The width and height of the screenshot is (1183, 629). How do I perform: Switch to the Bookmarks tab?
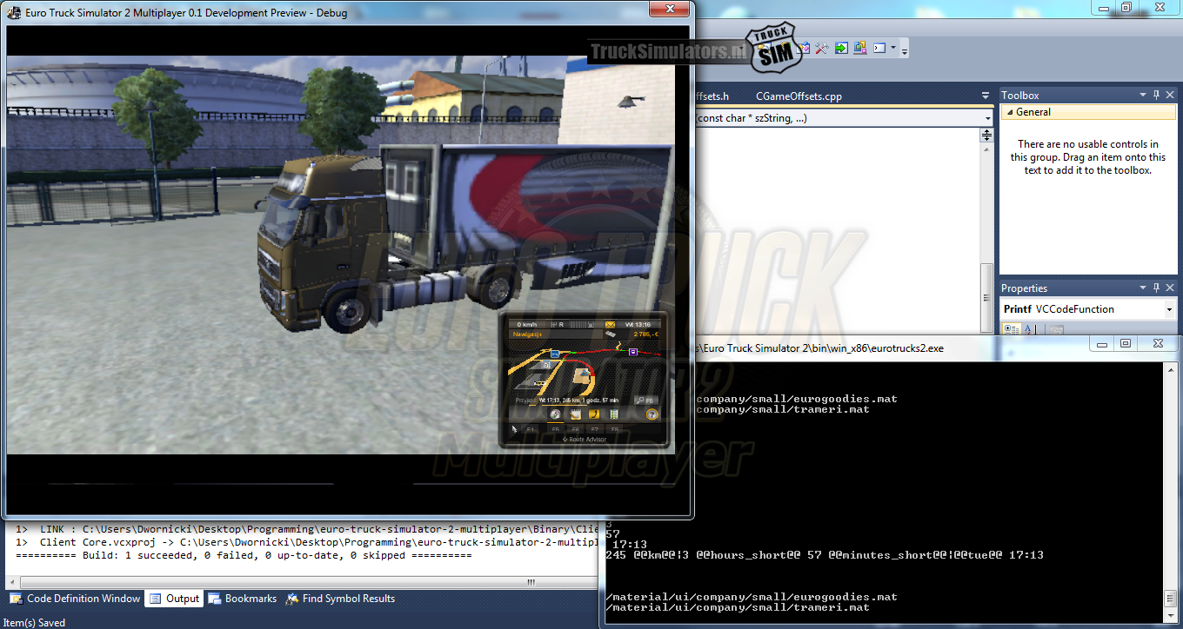(x=242, y=599)
